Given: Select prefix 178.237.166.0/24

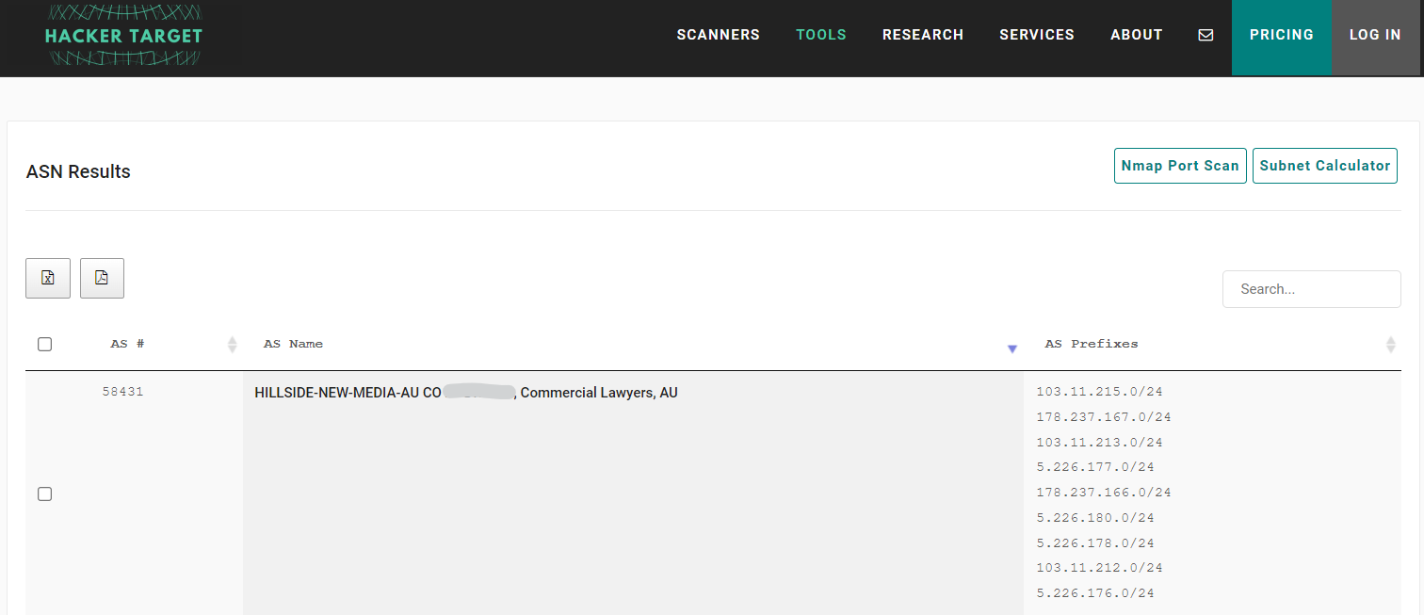Looking at the screenshot, I should coord(1104,492).
